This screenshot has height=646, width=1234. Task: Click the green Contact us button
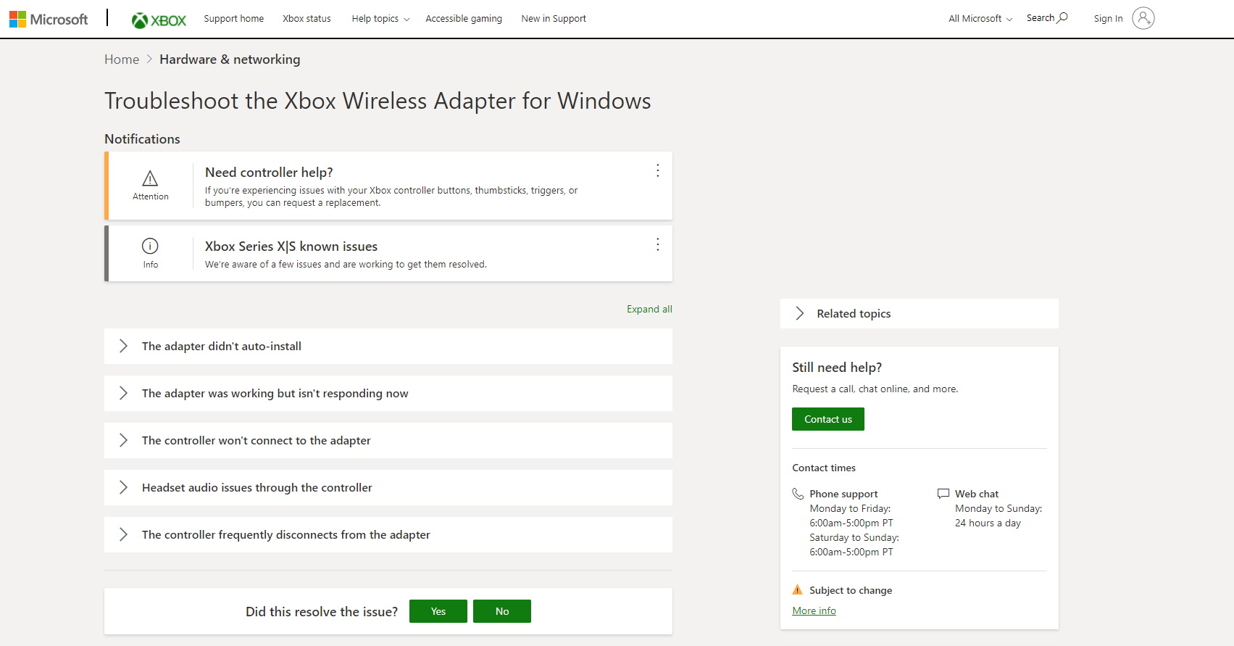(827, 419)
